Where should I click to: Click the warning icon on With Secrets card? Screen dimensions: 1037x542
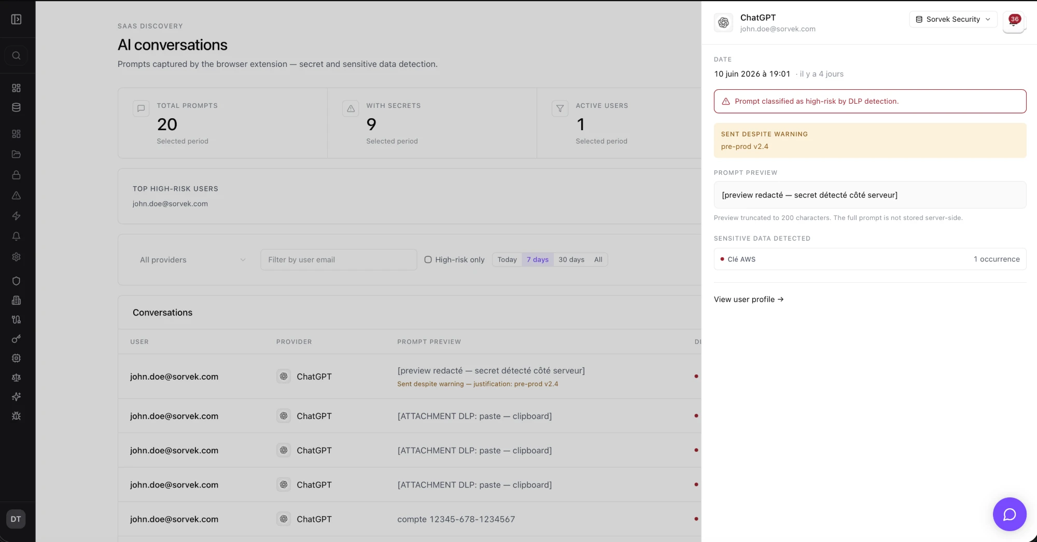351,108
